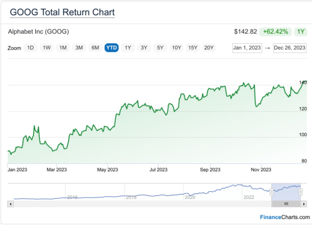The image size is (312, 225).
Task: Click the active YTD zoom button
Action: coord(112,48)
